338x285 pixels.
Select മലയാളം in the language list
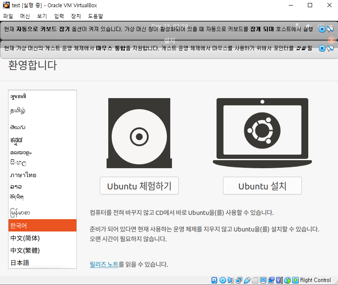pos(42,152)
